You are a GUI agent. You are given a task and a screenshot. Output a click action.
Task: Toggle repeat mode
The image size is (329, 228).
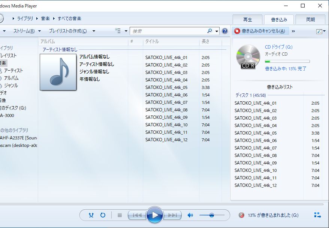[103, 215]
